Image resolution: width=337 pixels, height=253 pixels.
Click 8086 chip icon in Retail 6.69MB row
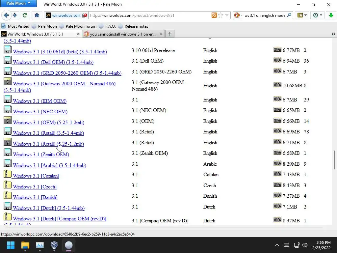click(x=277, y=131)
